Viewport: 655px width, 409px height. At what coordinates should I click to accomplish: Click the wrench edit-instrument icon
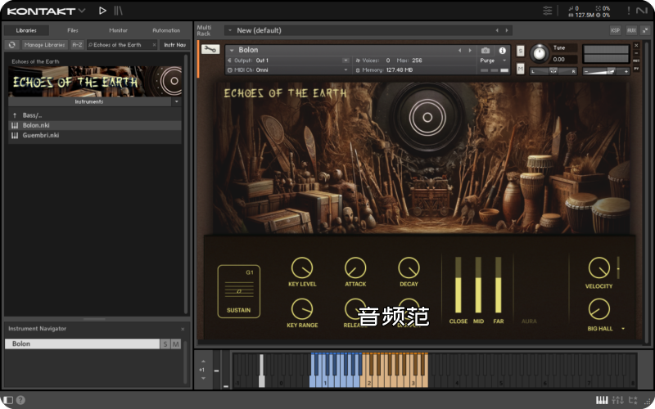click(209, 50)
